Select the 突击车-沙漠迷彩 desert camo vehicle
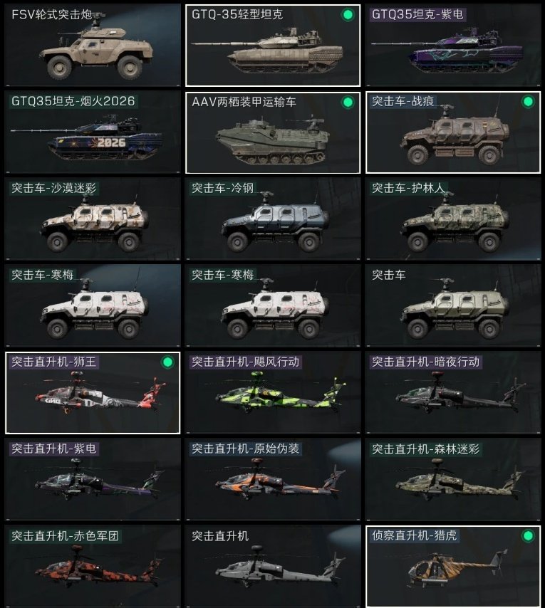The height and width of the screenshot is (608, 545). [93, 219]
